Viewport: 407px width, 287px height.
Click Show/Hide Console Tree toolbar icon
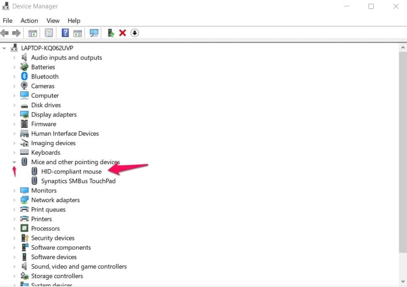33,33
